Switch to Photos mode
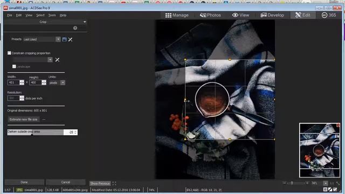 point(210,15)
